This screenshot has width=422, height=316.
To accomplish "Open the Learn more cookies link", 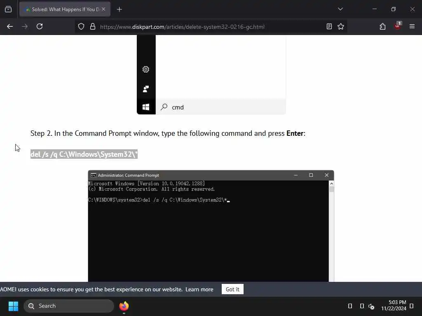I will 199,289.
